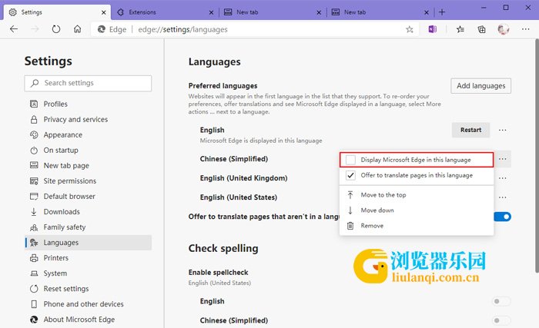The width and height of the screenshot is (539, 328).
Task: Open browser Settings and more menu
Action: [526, 29]
